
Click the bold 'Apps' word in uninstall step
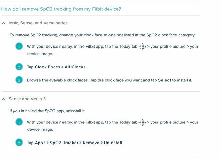click(40, 143)
